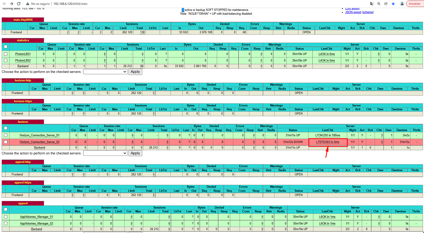
Task: Open the AppVolumes_Manager_02 link
Action: (x=36, y=223)
